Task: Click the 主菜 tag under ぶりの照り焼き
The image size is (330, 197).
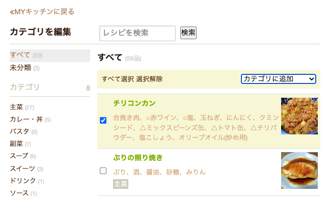Action: [121, 184]
